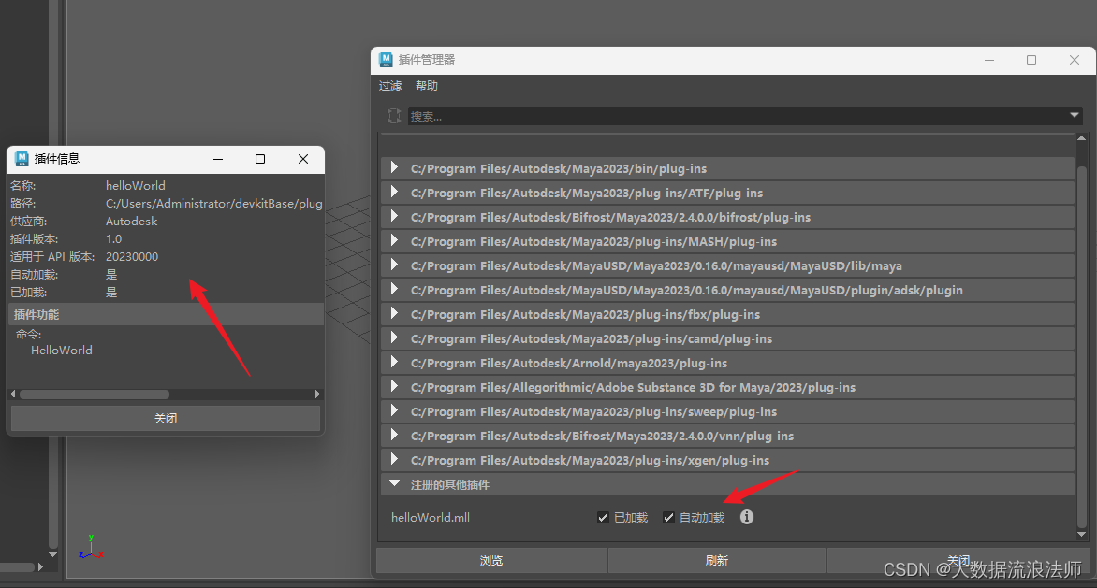Screen dimensions: 1097x588
Task: Click the XYZ axis indicator in the viewport
Action: click(91, 548)
